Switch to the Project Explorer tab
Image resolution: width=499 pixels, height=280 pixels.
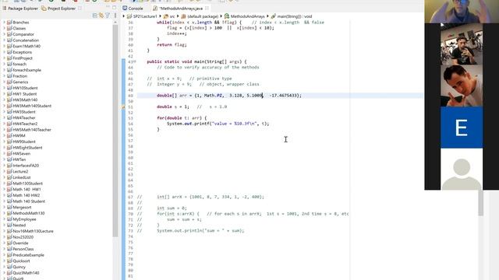(x=58, y=9)
